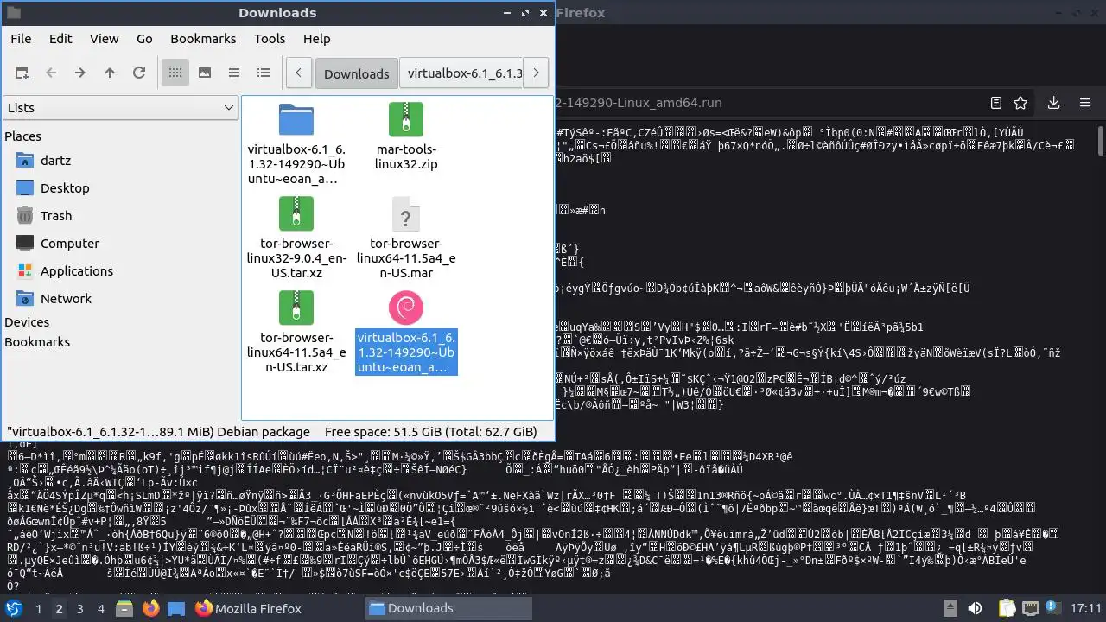Open the Help menu
1106x622 pixels.
(316, 39)
